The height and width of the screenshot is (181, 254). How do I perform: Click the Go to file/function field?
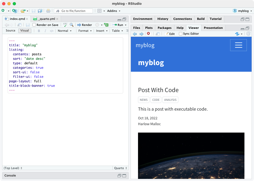(73, 11)
